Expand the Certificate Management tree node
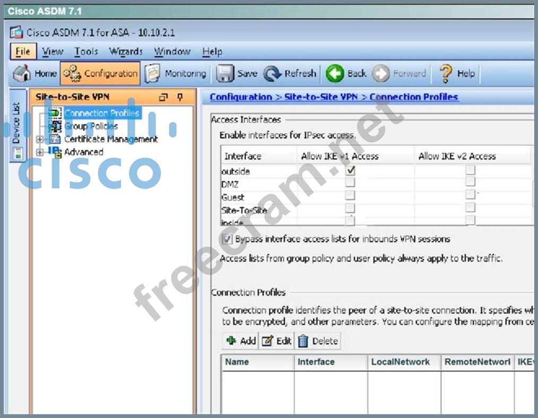Image resolution: width=538 pixels, height=418 pixels. coord(40,140)
